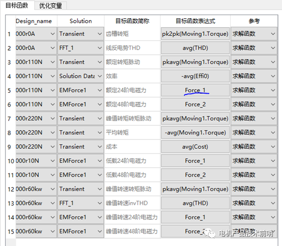This screenshot has width=282, height=246.
Task: Open EMForce1 Solution dropdown in row 5
Action: [x=81, y=90]
